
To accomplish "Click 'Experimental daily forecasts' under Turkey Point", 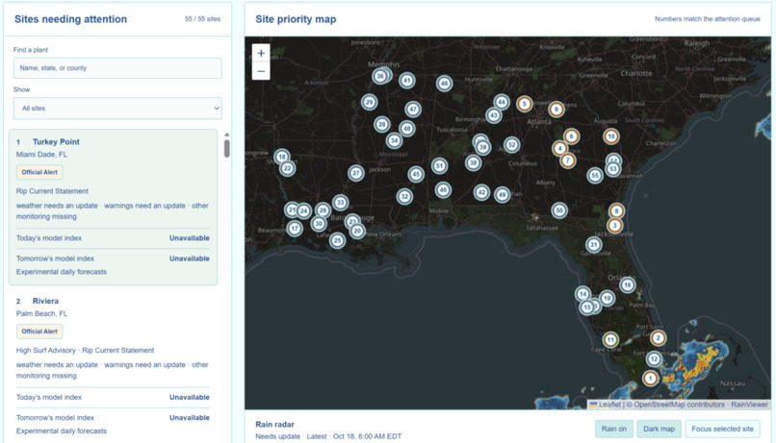I will click(x=62, y=272).
